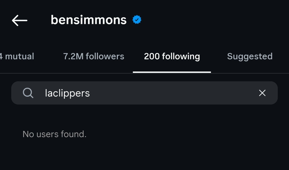Tap the search icon left of laclippers

click(x=28, y=93)
